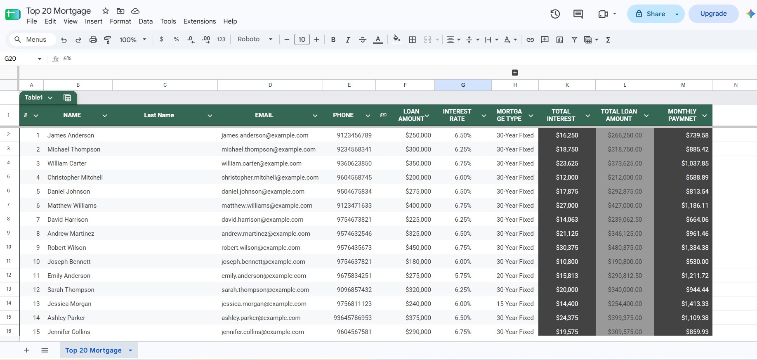Open the Data menu

click(x=146, y=21)
